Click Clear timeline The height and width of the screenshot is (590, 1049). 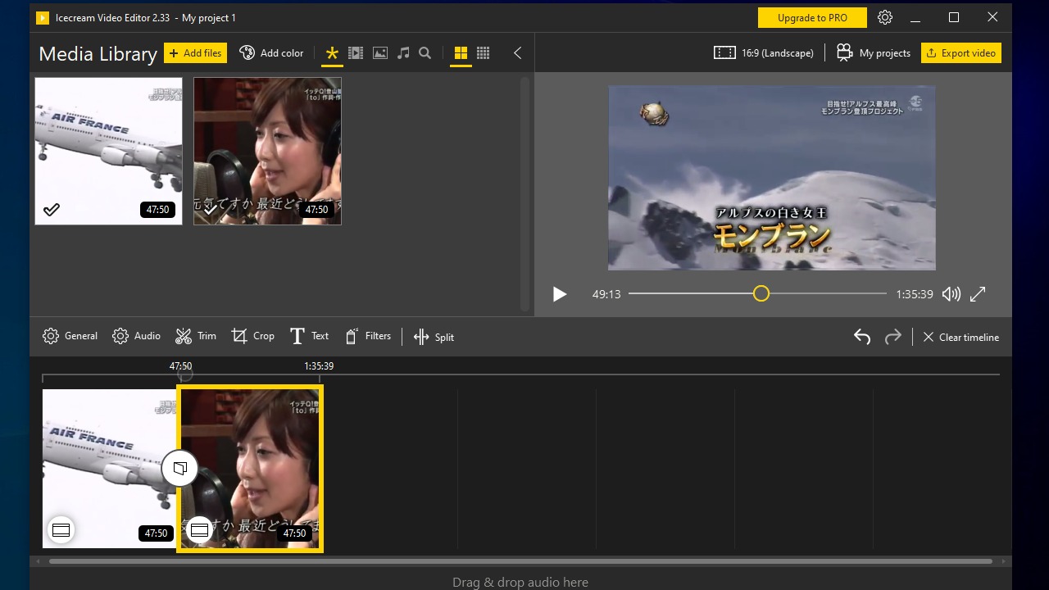[960, 337]
